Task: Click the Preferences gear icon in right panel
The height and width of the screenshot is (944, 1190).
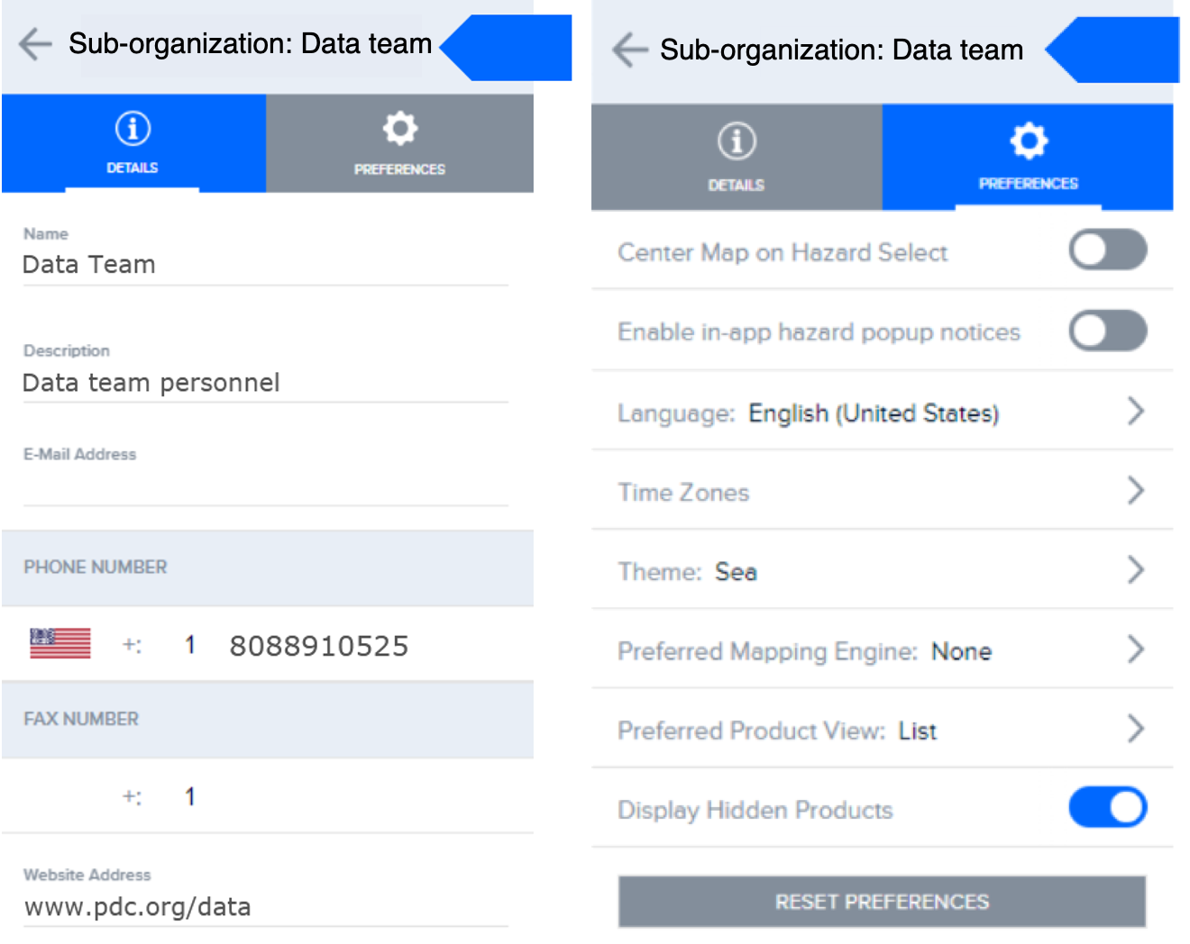Action: pos(1029,141)
